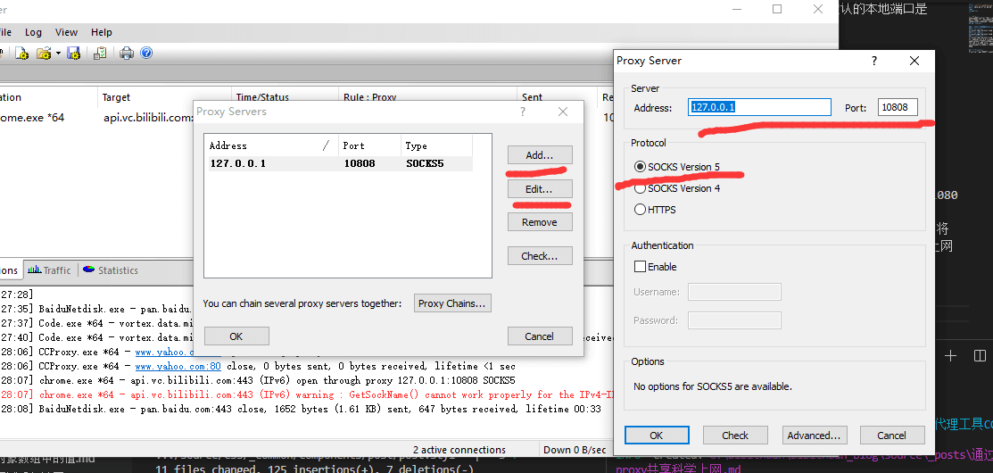The image size is (993, 473).
Task: Click the Proxy Chains... button
Action: [x=453, y=303]
